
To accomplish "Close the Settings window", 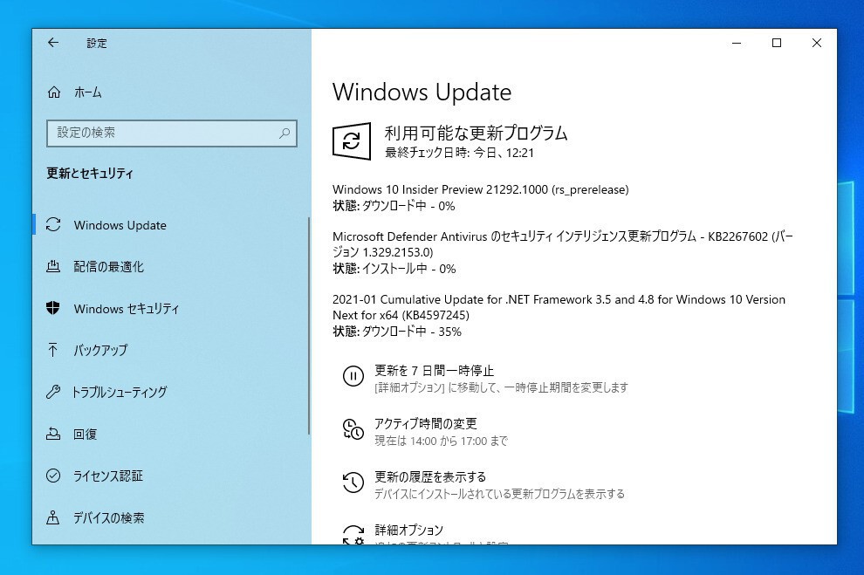I will (x=817, y=43).
